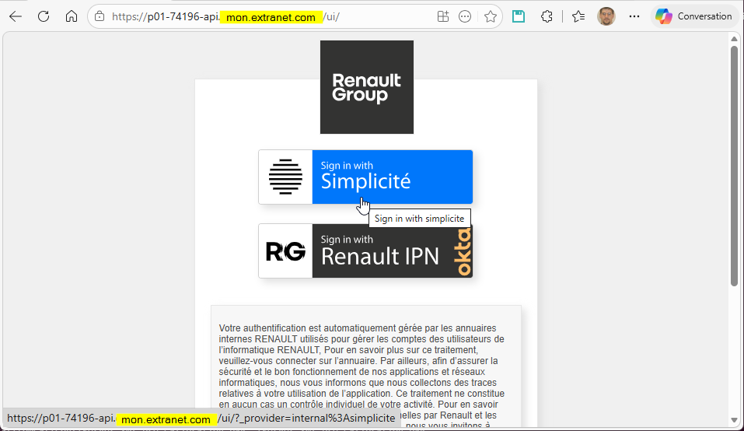744x431 pixels.
Task: Open the user profile avatar
Action: point(606,16)
